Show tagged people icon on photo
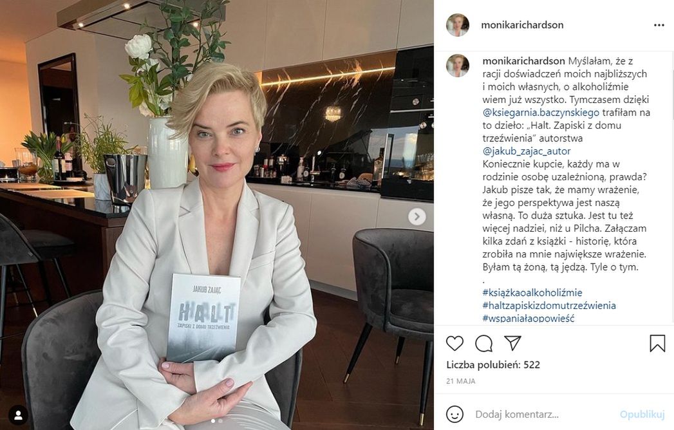This screenshot has width=674, height=430. point(19,415)
